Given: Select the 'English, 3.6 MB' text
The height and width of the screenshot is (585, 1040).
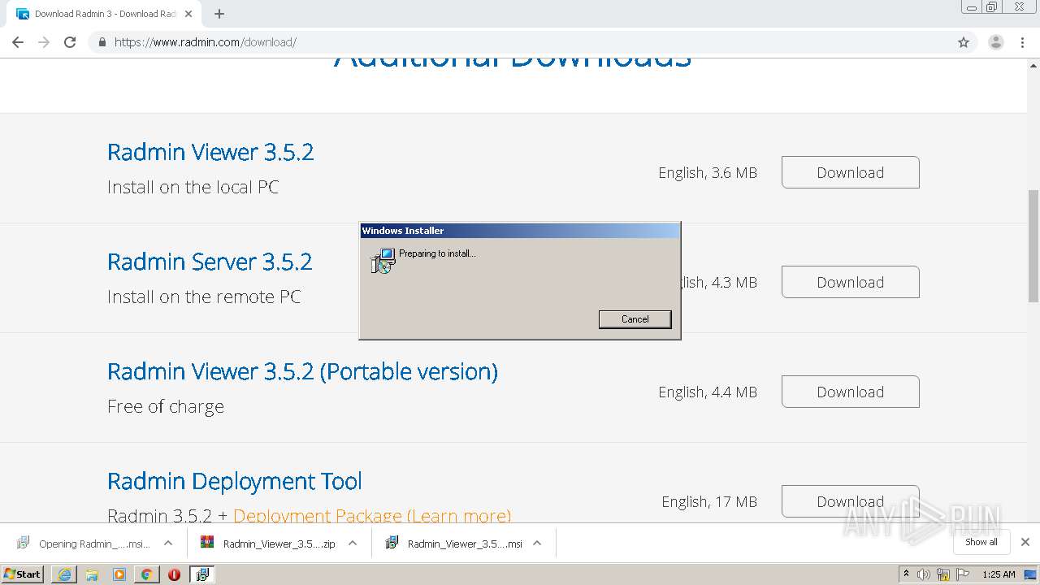Looking at the screenshot, I should click(x=708, y=173).
